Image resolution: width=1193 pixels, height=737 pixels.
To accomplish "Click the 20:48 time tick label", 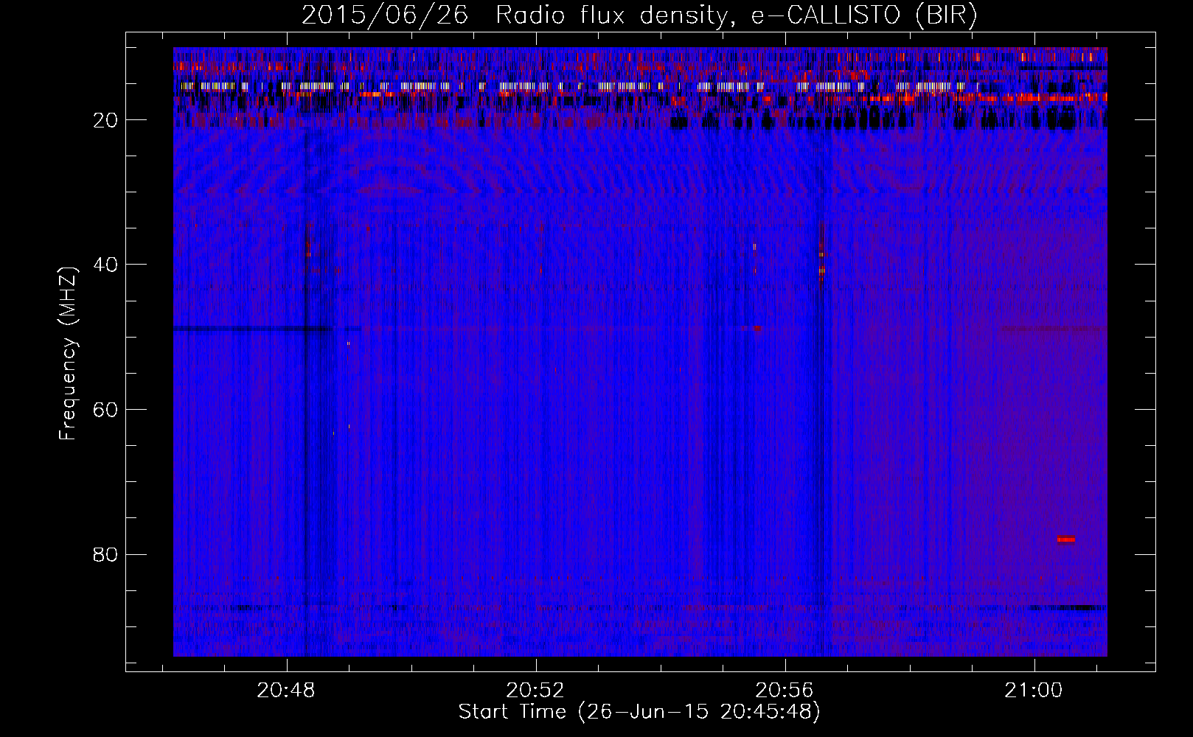I will point(286,691).
